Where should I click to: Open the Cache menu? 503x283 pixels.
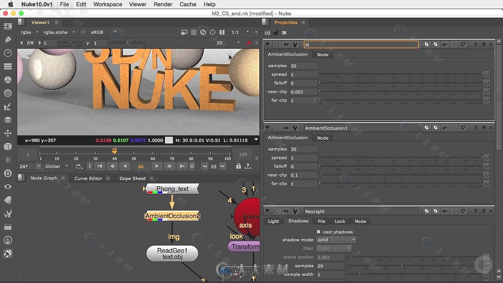[188, 4]
